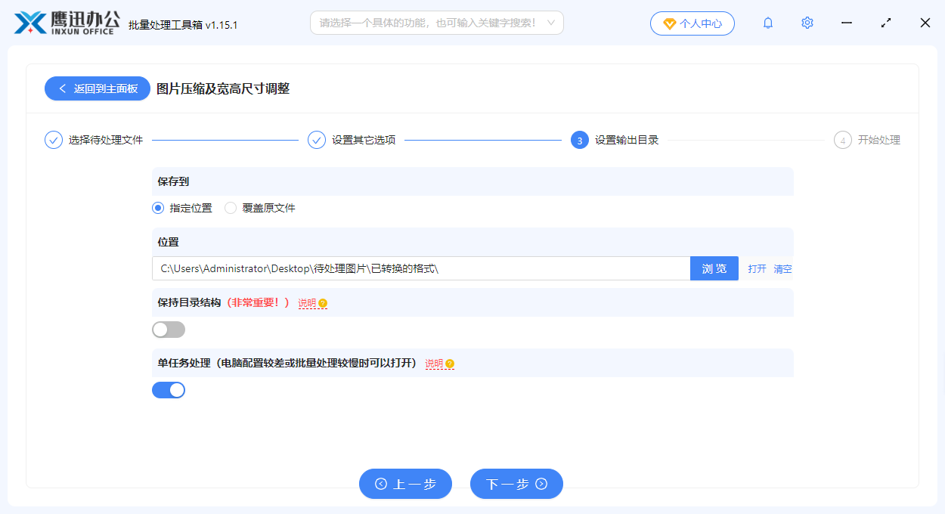
Task: Go back with 上一步 button
Action: coord(405,484)
